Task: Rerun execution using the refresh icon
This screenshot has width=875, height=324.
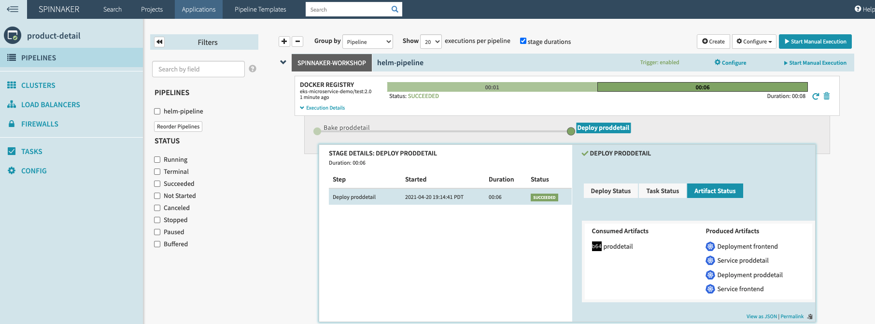Action: coord(816,96)
